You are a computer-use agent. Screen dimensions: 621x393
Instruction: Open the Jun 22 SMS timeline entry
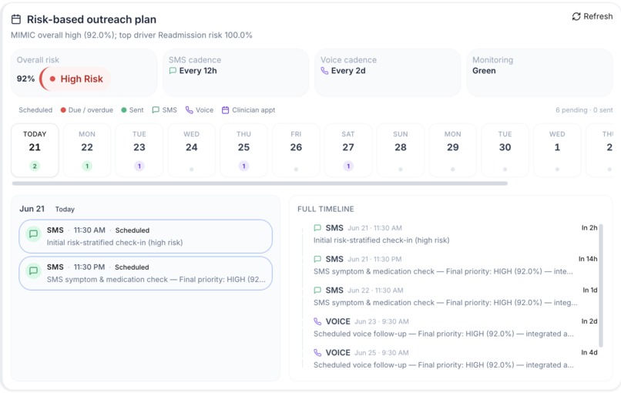tap(455, 297)
